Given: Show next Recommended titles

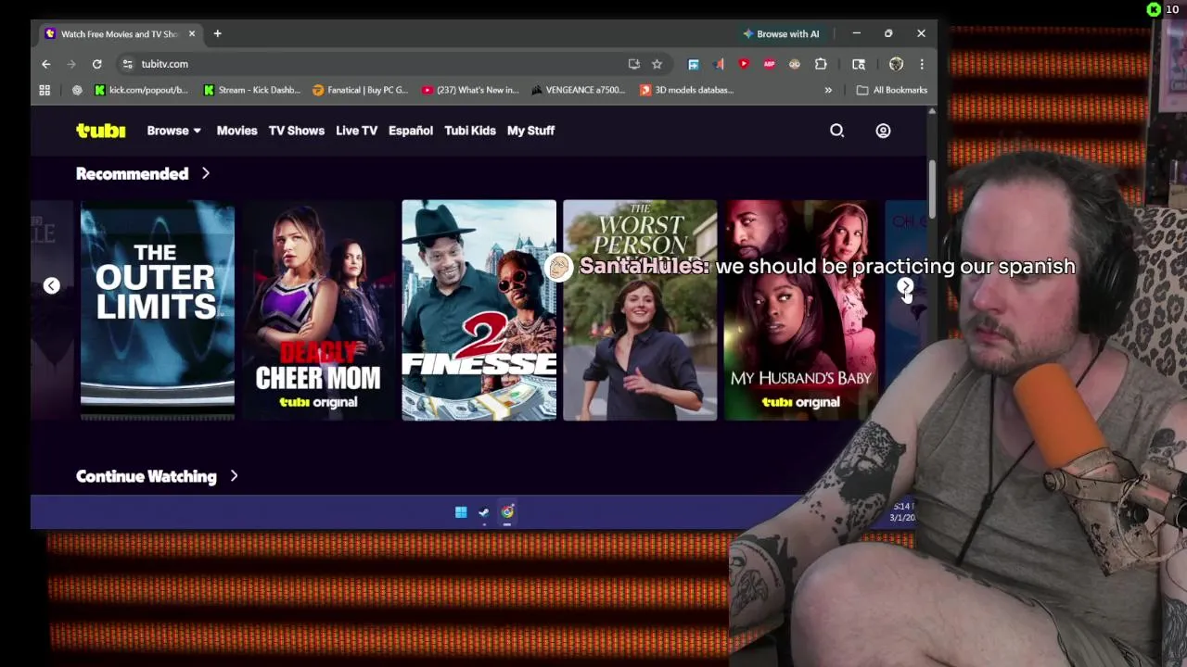Looking at the screenshot, I should pyautogui.click(x=905, y=286).
